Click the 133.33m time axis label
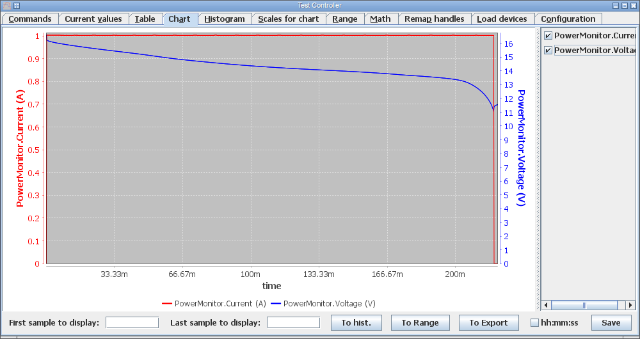 pos(319,274)
